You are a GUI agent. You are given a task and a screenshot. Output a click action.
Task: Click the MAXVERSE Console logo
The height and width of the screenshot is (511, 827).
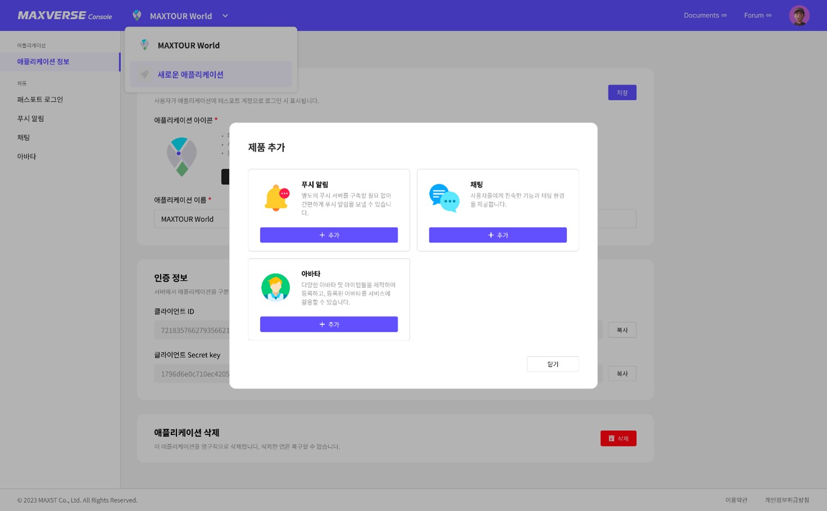65,16
